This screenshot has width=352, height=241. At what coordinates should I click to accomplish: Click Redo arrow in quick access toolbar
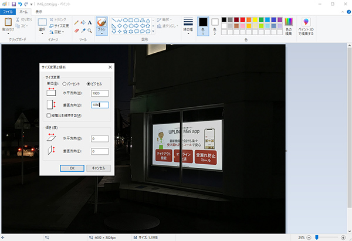(26, 4)
